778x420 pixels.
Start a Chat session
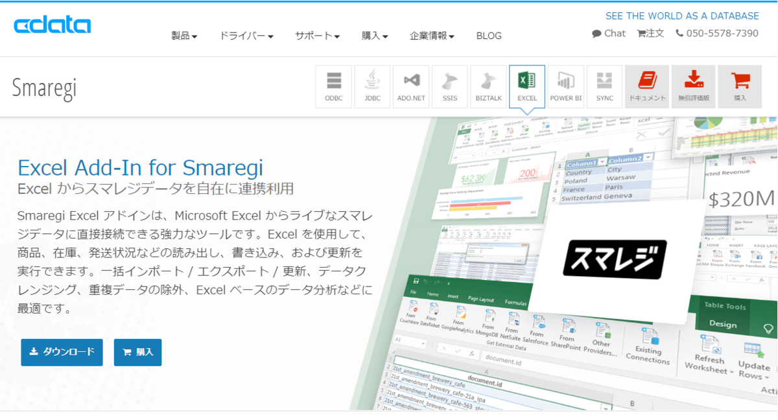(x=609, y=33)
